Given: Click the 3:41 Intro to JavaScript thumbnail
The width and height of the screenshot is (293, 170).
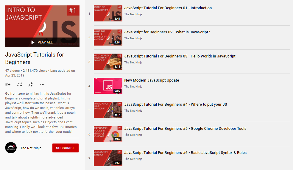Looking at the screenshot, I should coord(108,13).
